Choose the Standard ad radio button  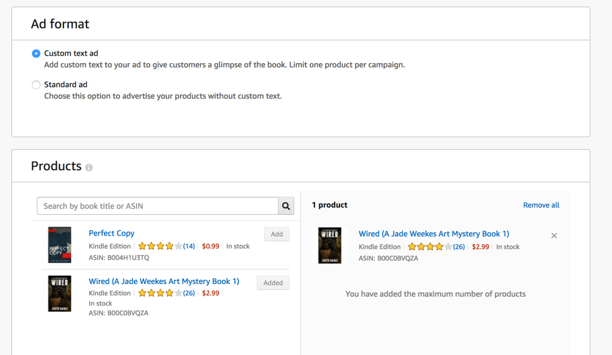36,85
